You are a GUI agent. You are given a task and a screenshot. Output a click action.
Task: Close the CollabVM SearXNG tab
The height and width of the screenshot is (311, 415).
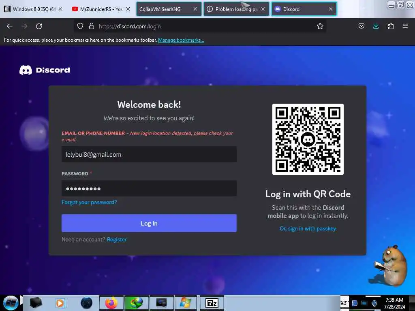click(195, 9)
